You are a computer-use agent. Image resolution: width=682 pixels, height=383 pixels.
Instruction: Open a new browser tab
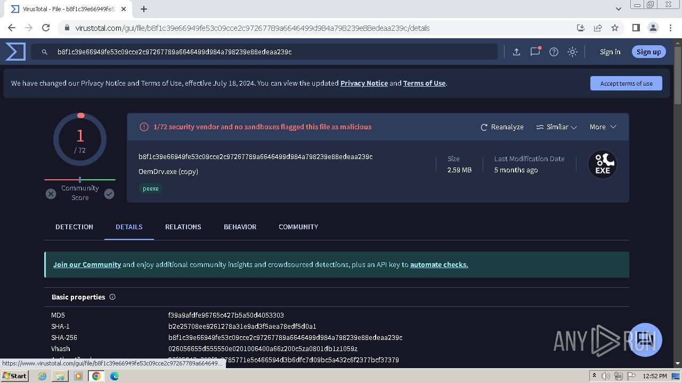[143, 9]
